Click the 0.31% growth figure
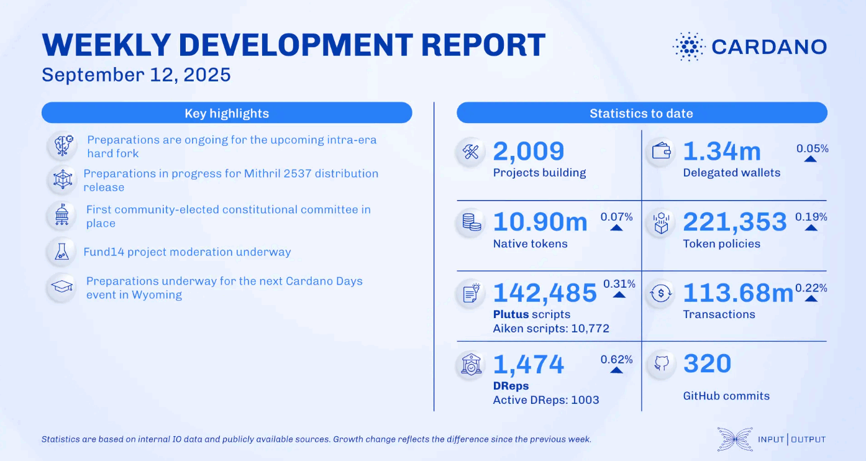Image resolution: width=866 pixels, height=461 pixels. tap(619, 284)
